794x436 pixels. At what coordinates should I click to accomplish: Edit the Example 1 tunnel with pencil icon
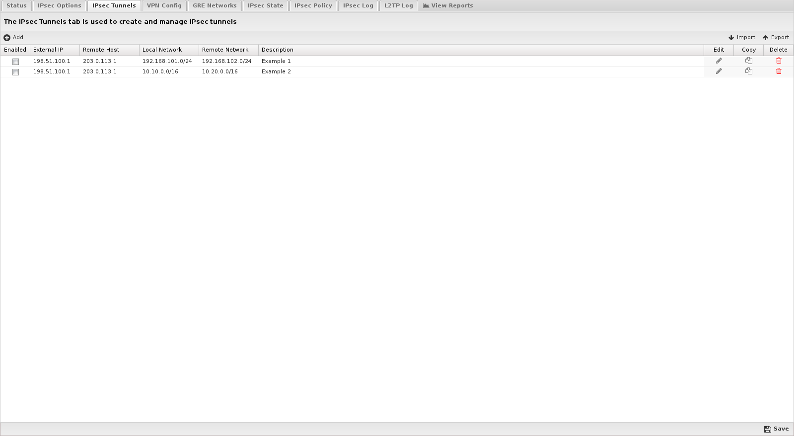[x=719, y=61]
